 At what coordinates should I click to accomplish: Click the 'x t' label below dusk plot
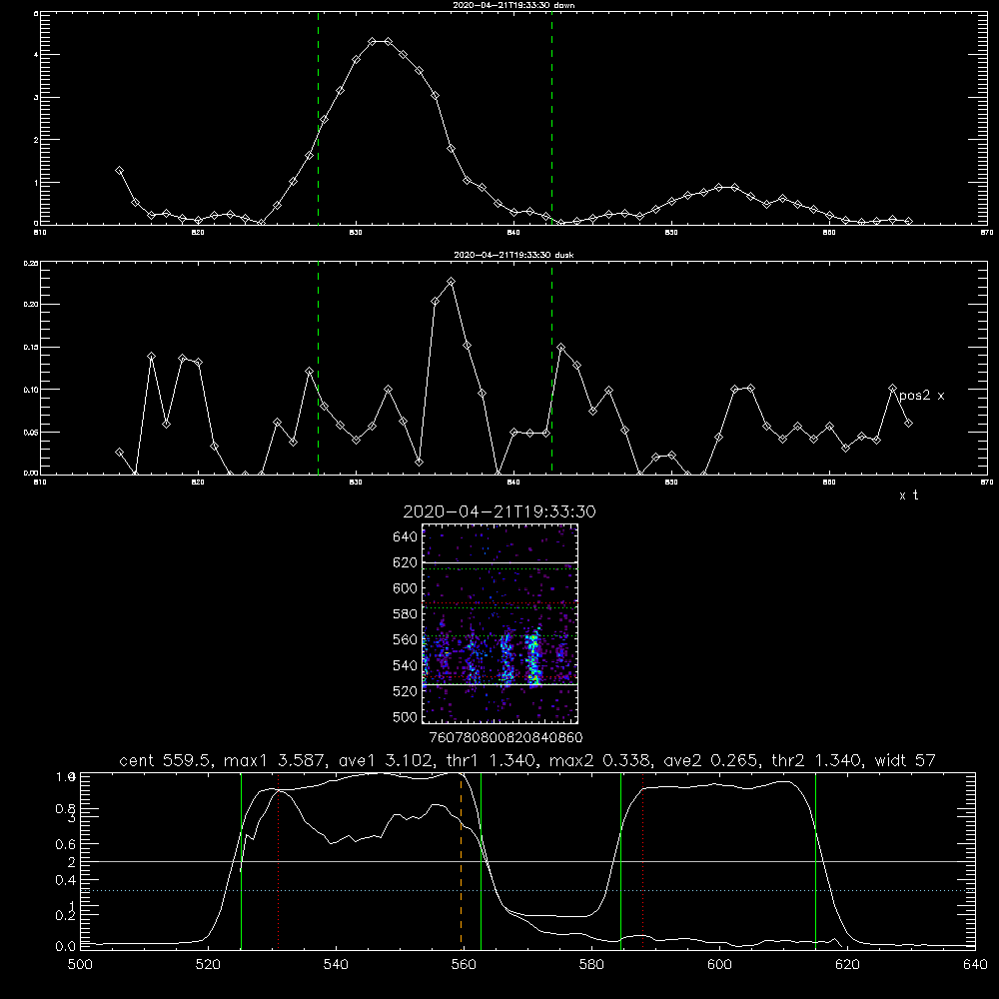[908, 496]
